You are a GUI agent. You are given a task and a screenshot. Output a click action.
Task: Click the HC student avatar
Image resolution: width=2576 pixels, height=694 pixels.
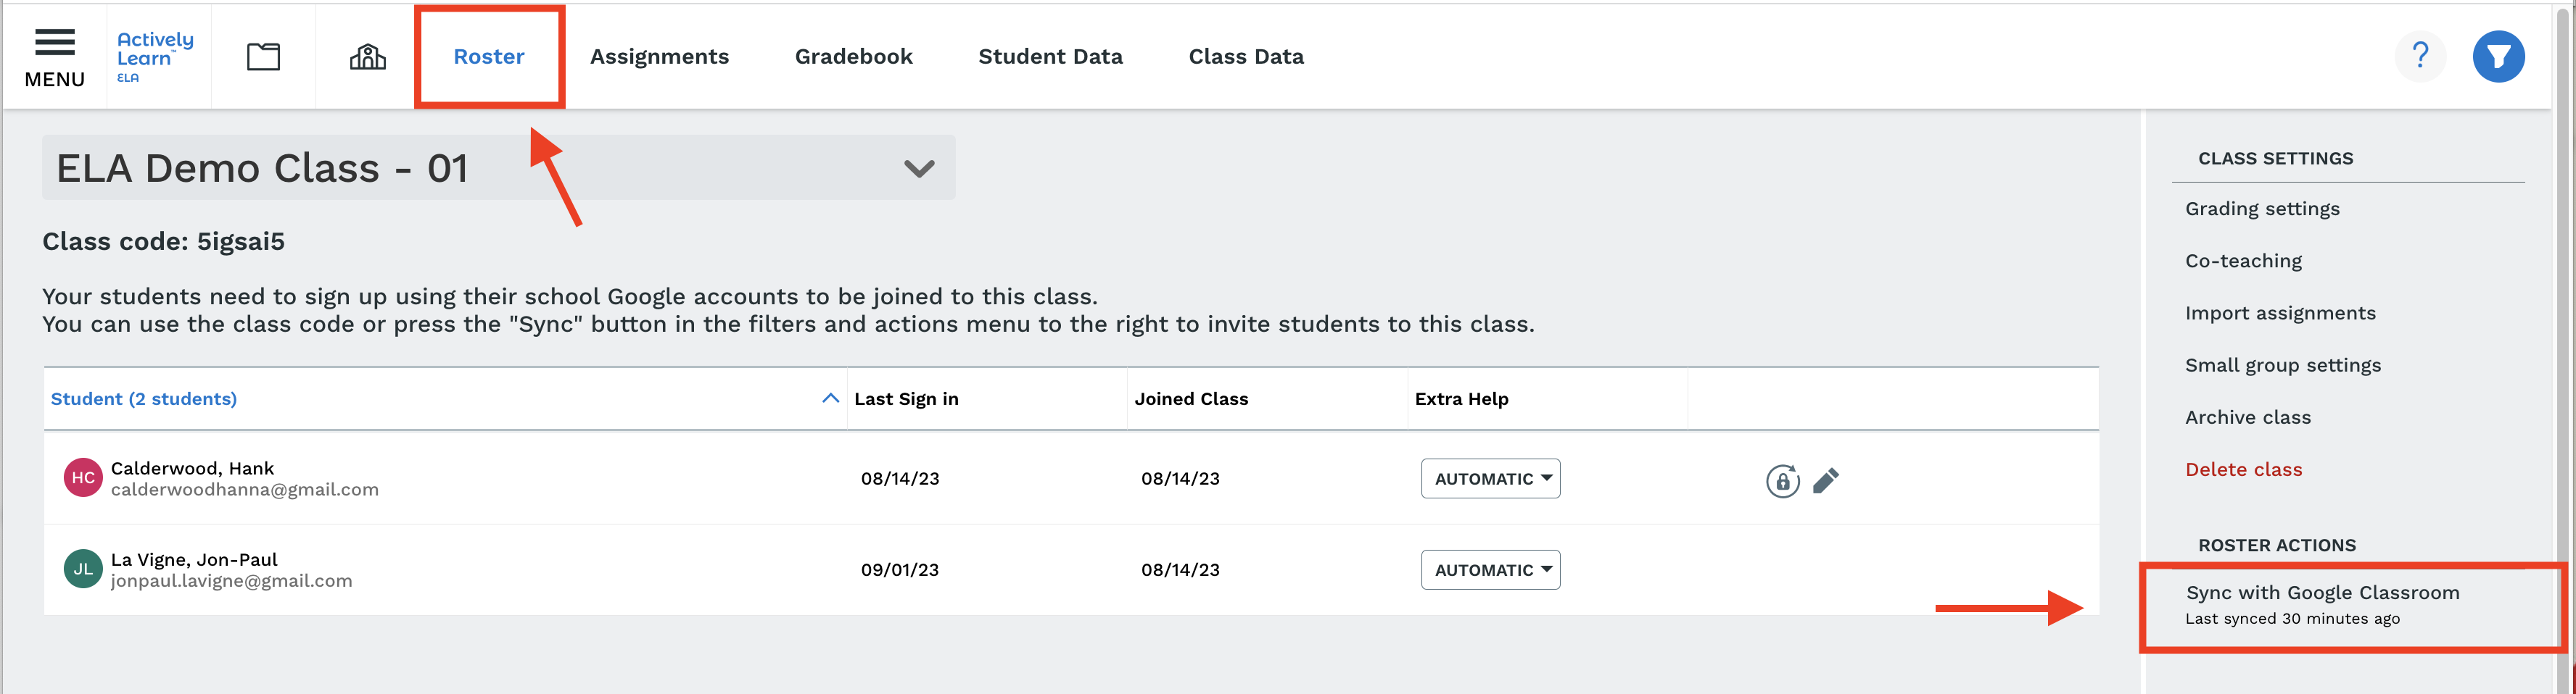pos(83,477)
